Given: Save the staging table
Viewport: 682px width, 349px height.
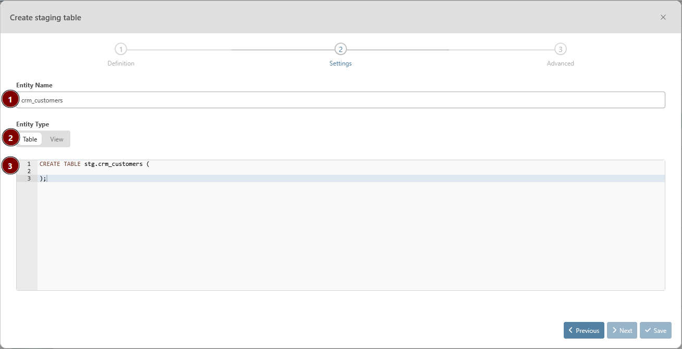Looking at the screenshot, I should point(655,330).
